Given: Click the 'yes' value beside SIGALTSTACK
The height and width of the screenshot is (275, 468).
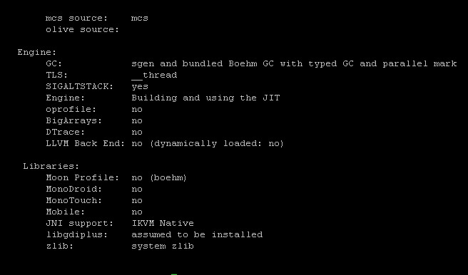Looking at the screenshot, I should coord(140,87).
